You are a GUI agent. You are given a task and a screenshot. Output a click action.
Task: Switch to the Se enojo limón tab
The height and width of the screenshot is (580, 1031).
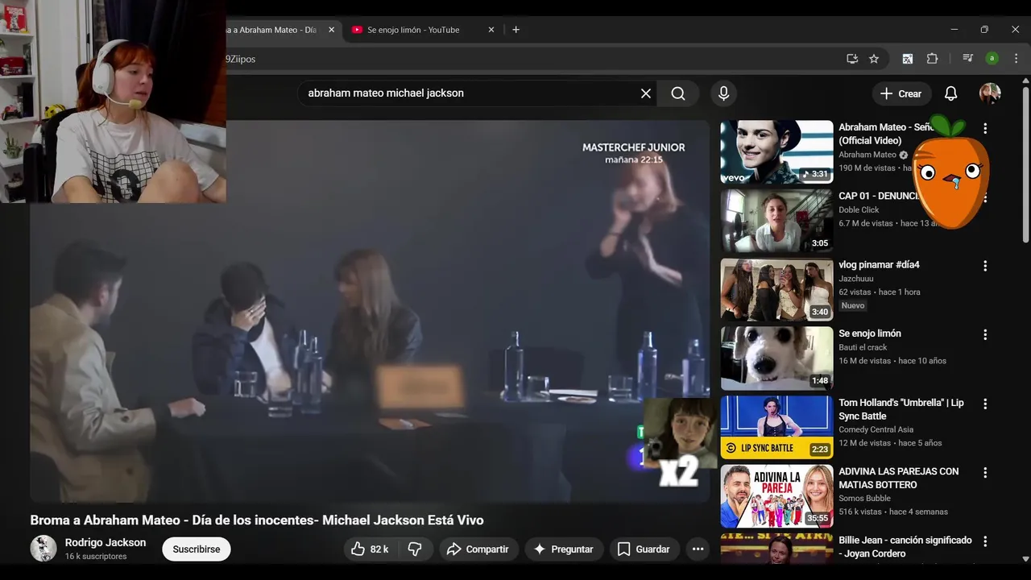413,30
